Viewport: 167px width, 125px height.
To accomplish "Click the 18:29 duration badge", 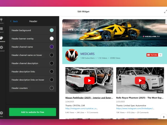I will (x=160, y=91).
